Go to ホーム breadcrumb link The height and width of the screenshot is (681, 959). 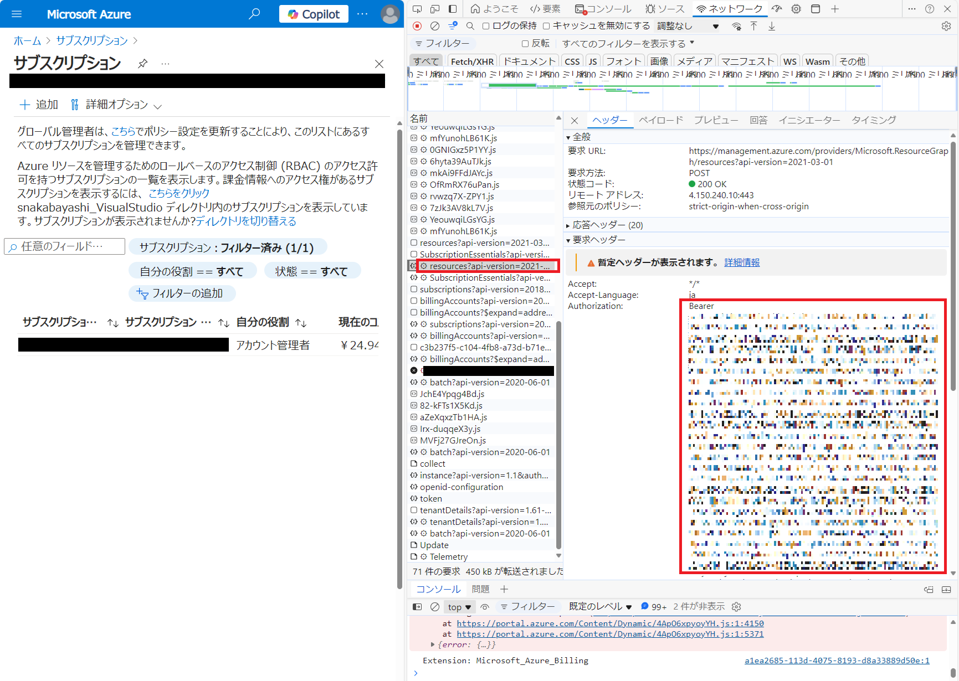pos(27,40)
